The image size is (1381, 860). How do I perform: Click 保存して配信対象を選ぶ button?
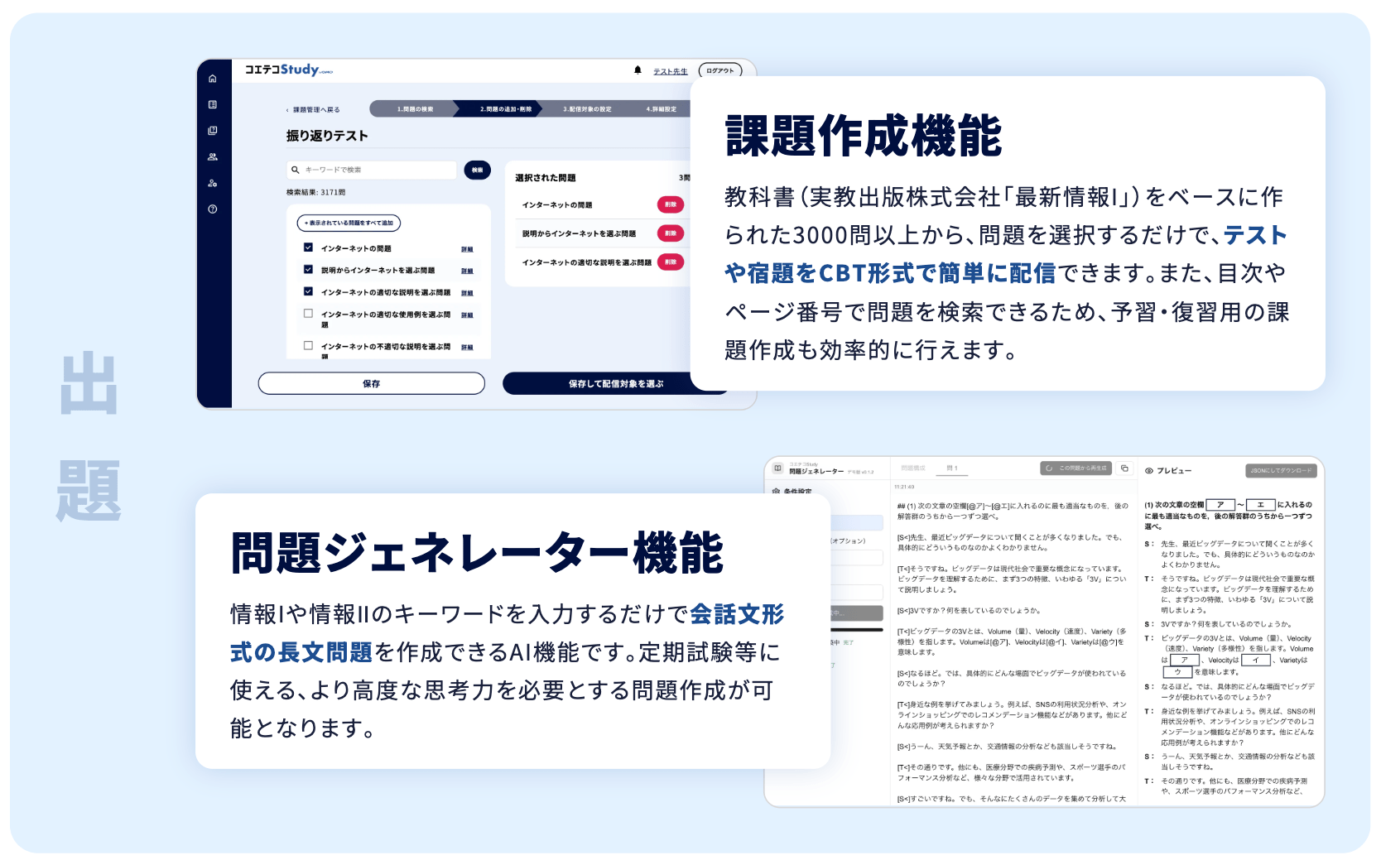point(615,384)
